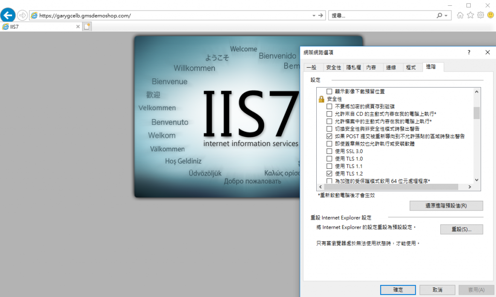Click the 安全性 lock category icon

coord(322,99)
